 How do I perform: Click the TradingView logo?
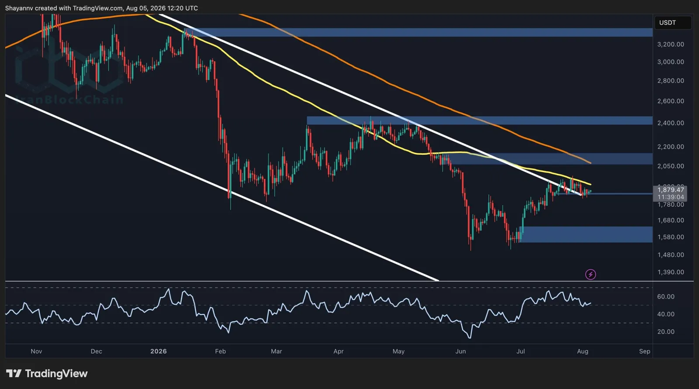pyautogui.click(x=47, y=374)
